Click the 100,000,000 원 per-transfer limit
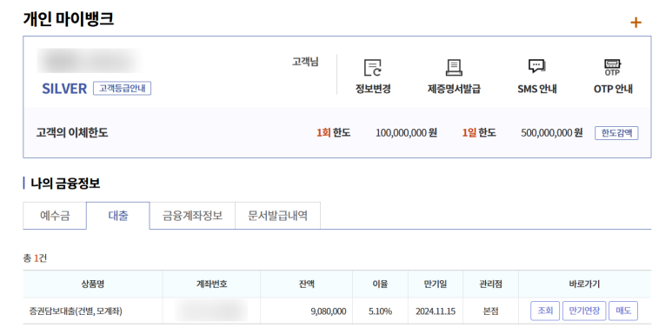Viewport: 672px width, 328px height. (406, 133)
